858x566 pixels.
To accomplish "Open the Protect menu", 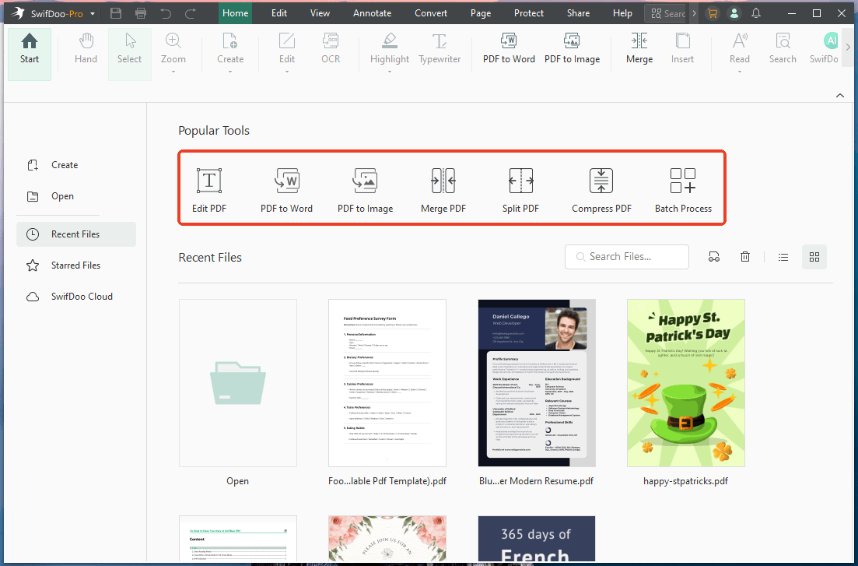I will (x=529, y=12).
